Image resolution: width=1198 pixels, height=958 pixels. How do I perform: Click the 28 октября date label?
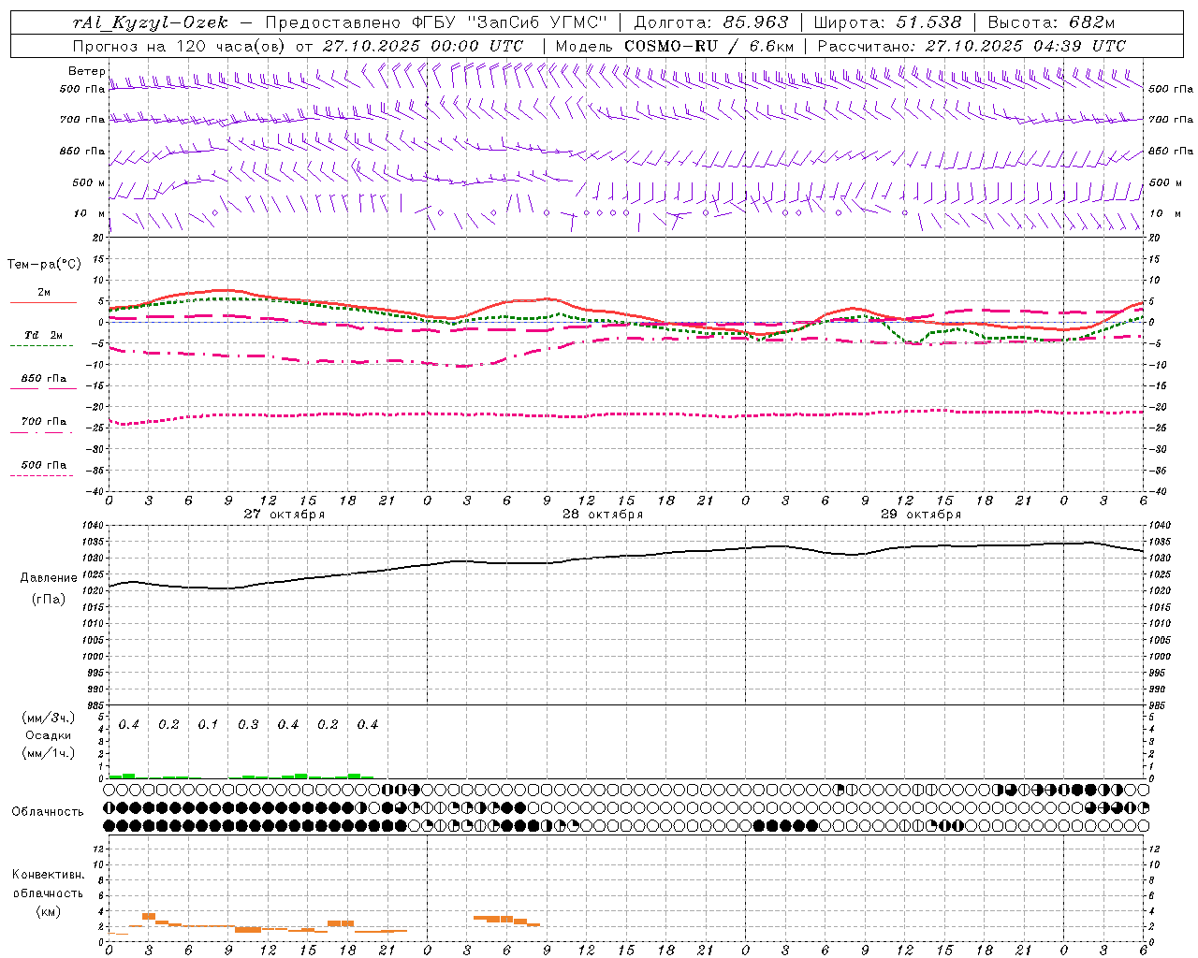point(603,515)
